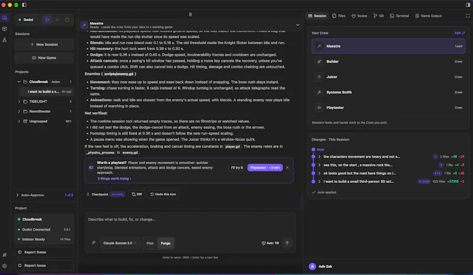The image size is (473, 275).
Task: Click Undo this turn
Action: (x=163, y=194)
